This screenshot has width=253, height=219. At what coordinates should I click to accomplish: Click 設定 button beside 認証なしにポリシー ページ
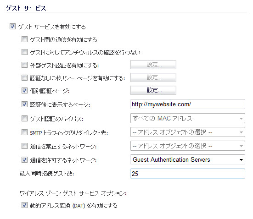[153, 77]
